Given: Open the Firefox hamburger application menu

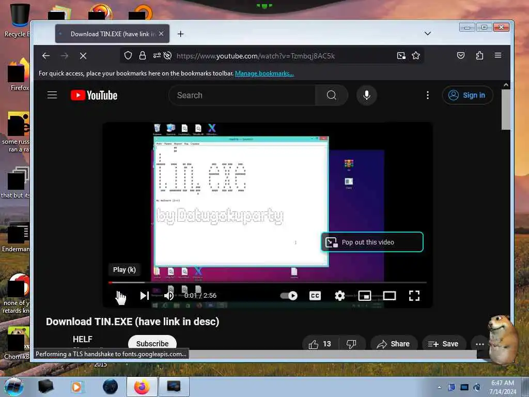Looking at the screenshot, I should (498, 55).
